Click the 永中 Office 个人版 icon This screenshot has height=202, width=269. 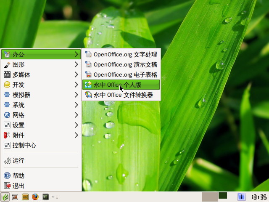(88, 85)
